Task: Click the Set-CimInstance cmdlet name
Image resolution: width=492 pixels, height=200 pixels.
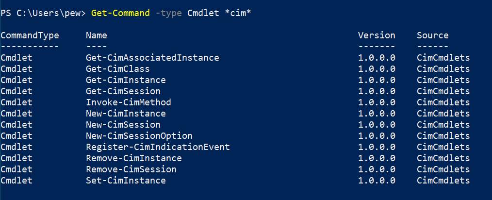Action: (126, 181)
